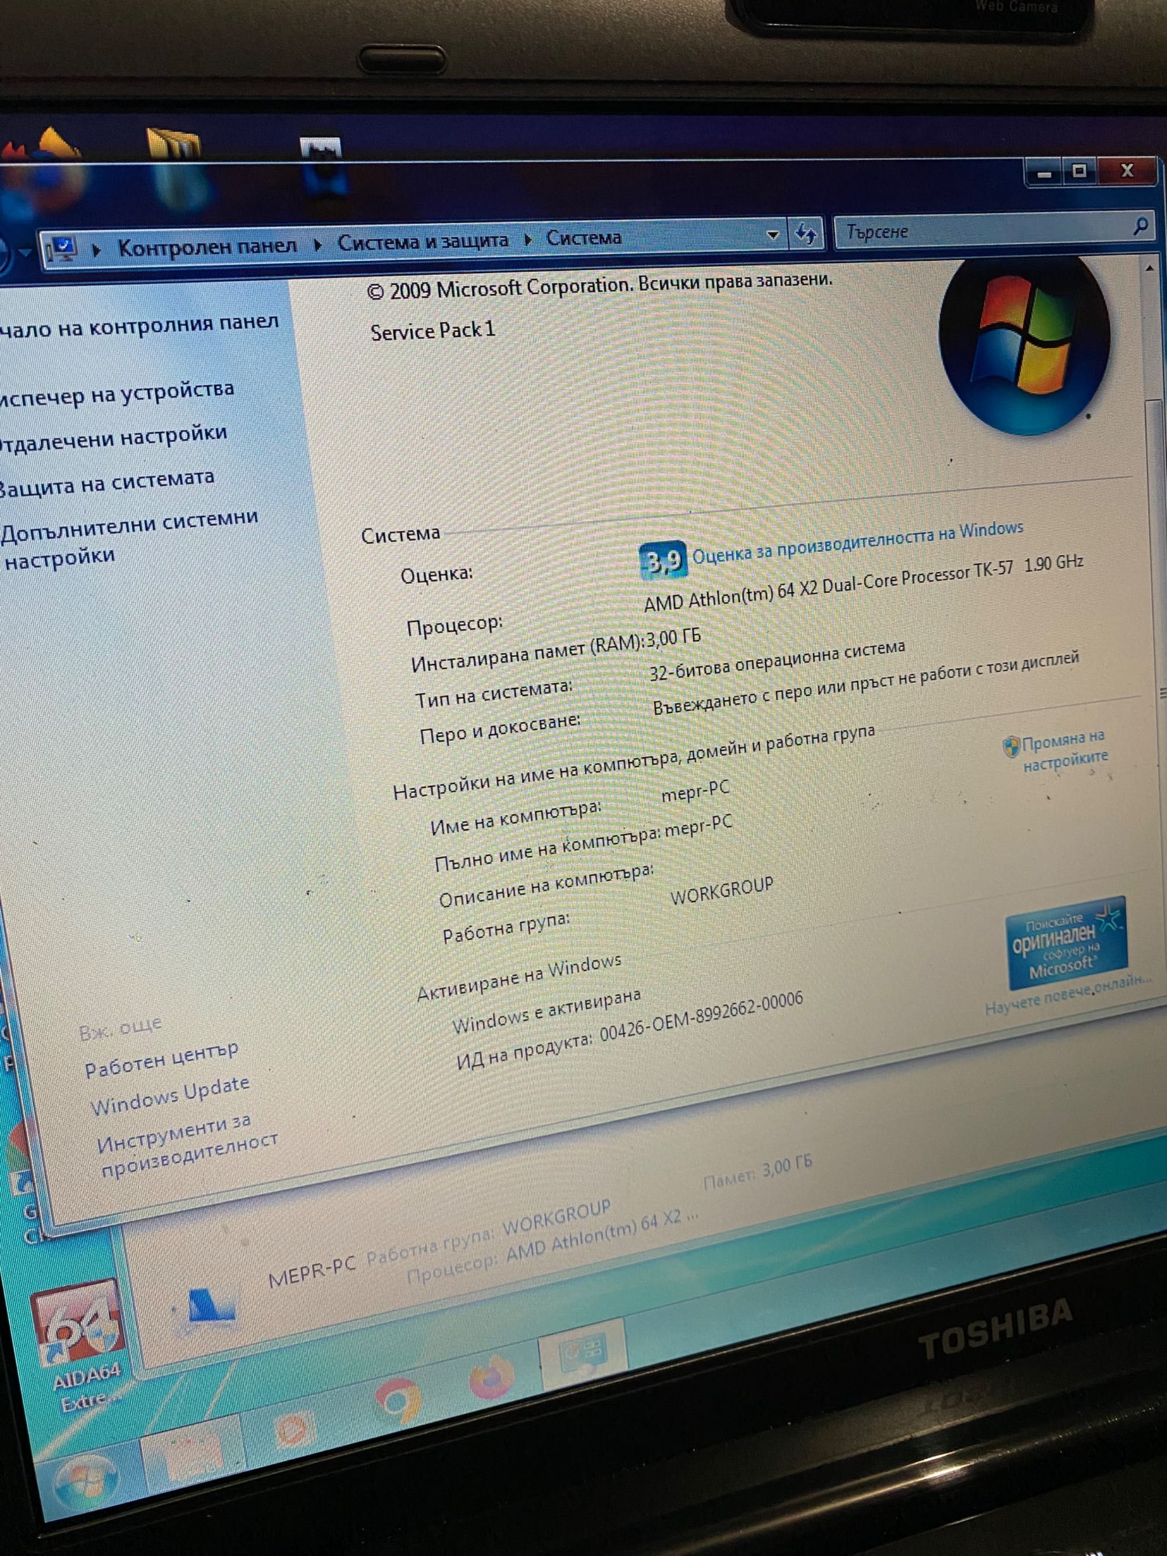Open Работен център link

[161, 1060]
